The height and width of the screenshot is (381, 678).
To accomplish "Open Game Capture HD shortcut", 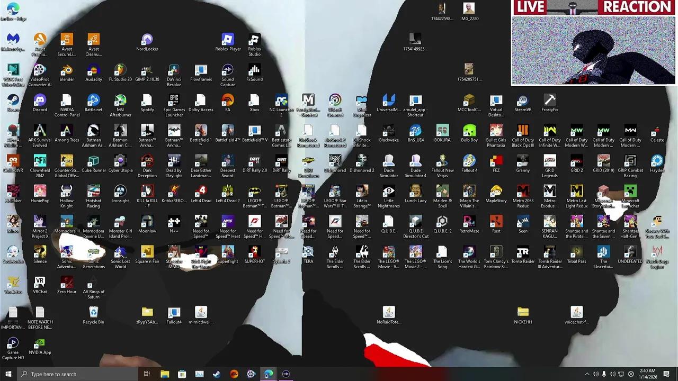I will [13, 348].
